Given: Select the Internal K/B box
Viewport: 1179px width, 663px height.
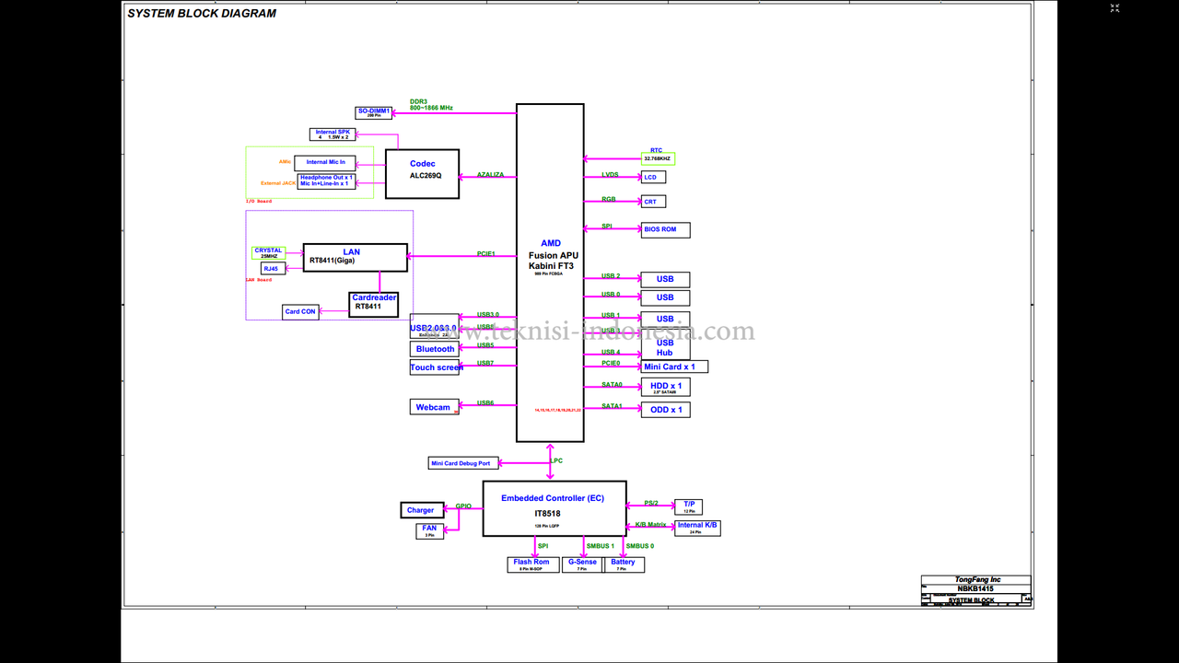Looking at the screenshot, I should [697, 528].
